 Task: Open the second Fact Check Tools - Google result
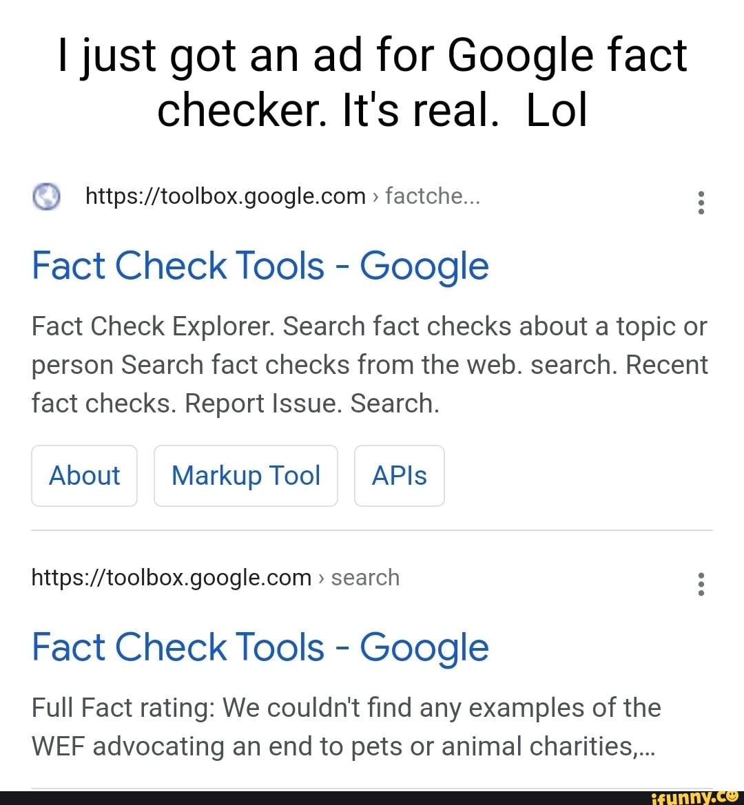tap(260, 647)
